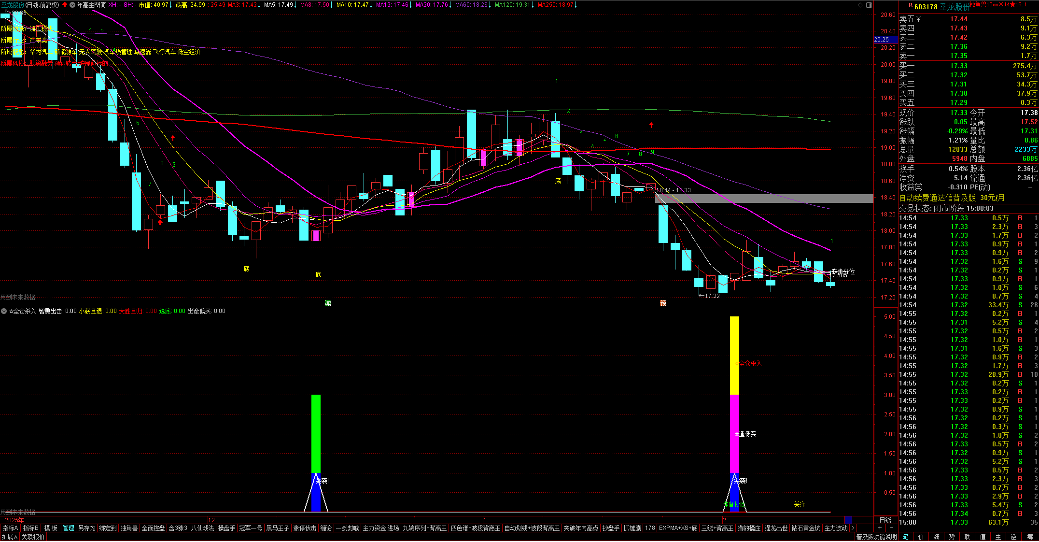Switch to the 笔 tick detail tab

906,537
